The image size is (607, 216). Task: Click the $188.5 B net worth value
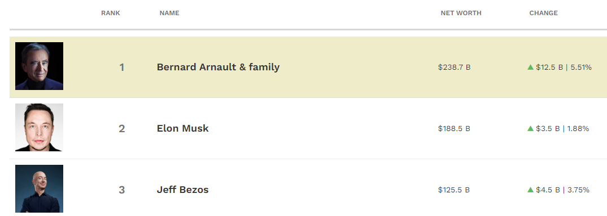click(454, 129)
